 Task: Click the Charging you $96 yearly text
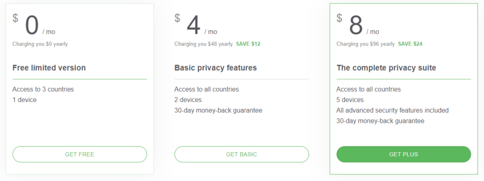[x=365, y=44]
